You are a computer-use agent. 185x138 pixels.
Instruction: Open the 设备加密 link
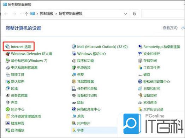[150, 95]
